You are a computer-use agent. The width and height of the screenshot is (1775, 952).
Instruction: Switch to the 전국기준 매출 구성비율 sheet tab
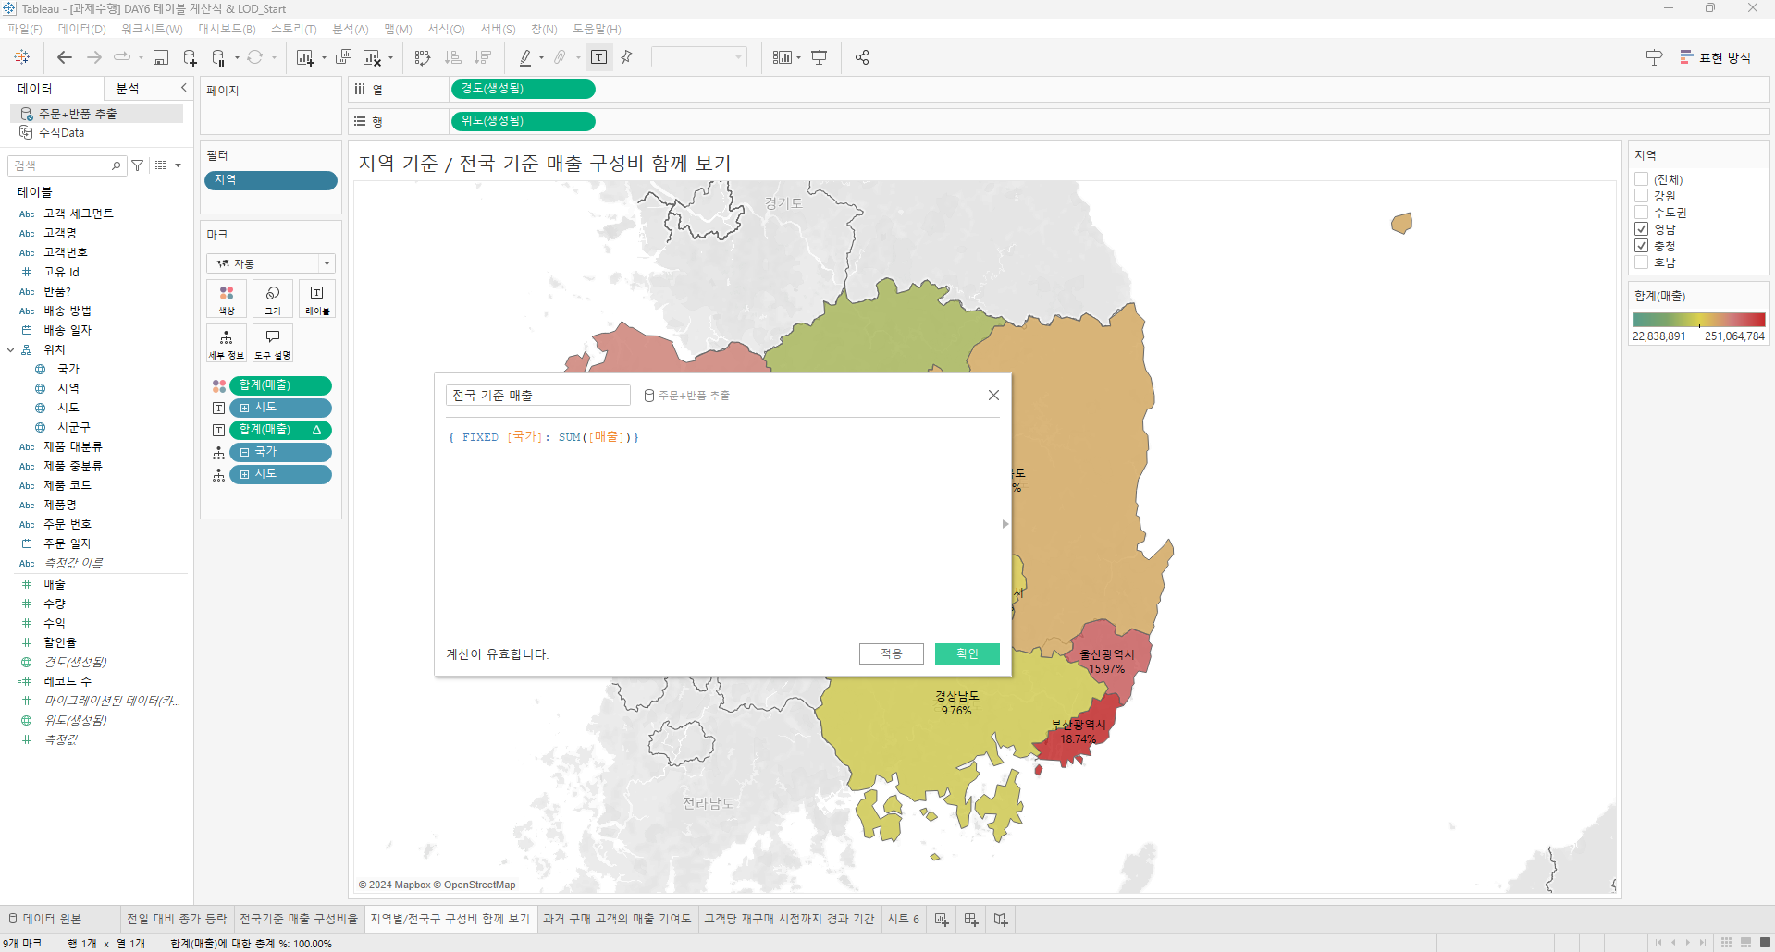tap(299, 919)
